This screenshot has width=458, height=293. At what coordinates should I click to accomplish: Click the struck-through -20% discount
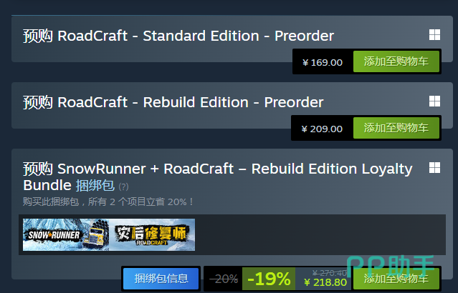224,279
